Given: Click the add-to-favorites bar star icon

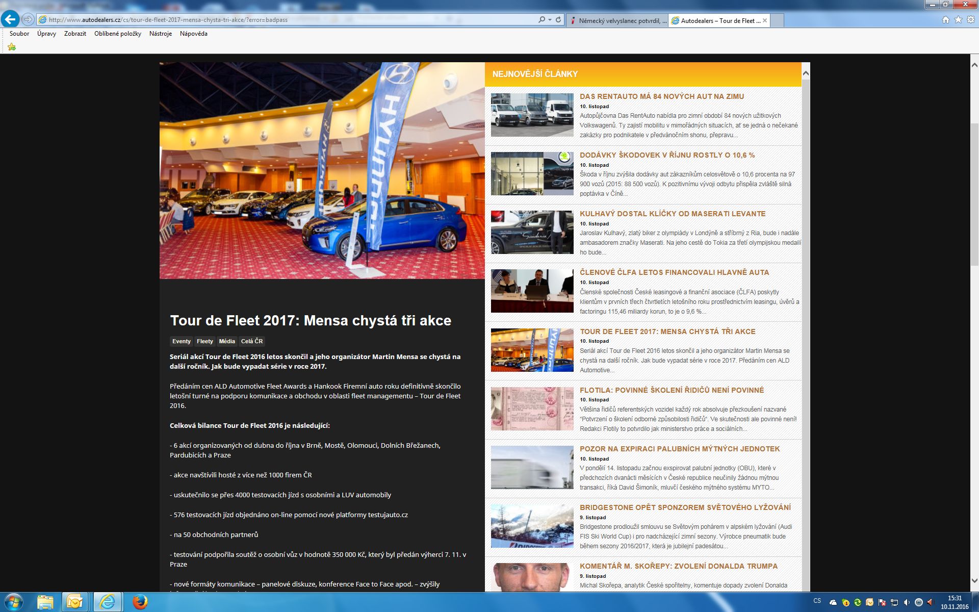Looking at the screenshot, I should pos(12,47).
